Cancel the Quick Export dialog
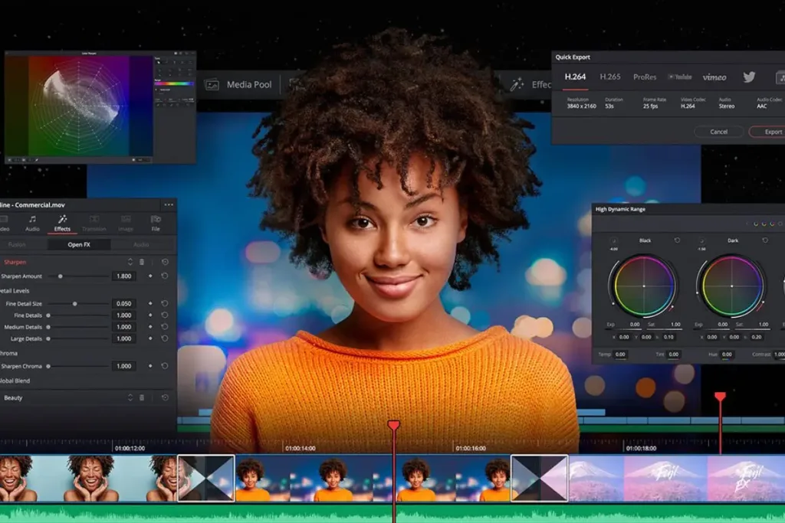785x523 pixels. click(719, 132)
